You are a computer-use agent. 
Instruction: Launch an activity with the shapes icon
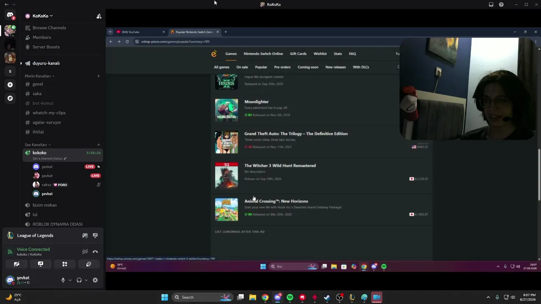[x=65, y=264]
